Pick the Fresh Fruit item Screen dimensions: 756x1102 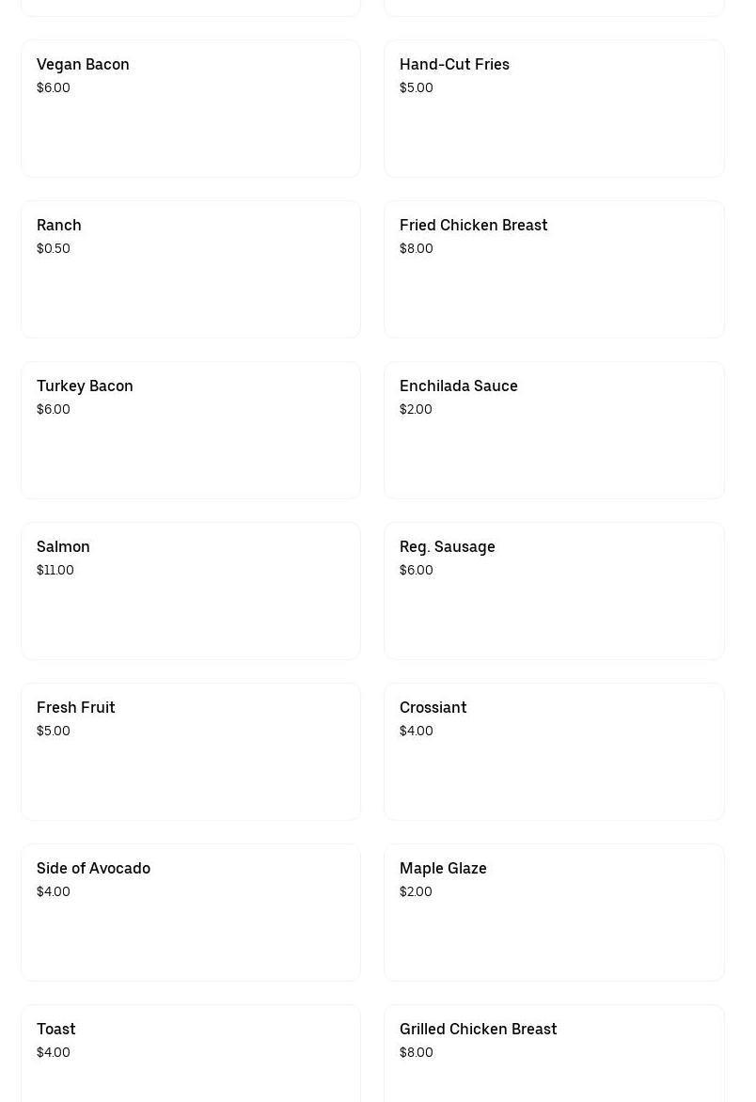pyautogui.click(x=191, y=751)
